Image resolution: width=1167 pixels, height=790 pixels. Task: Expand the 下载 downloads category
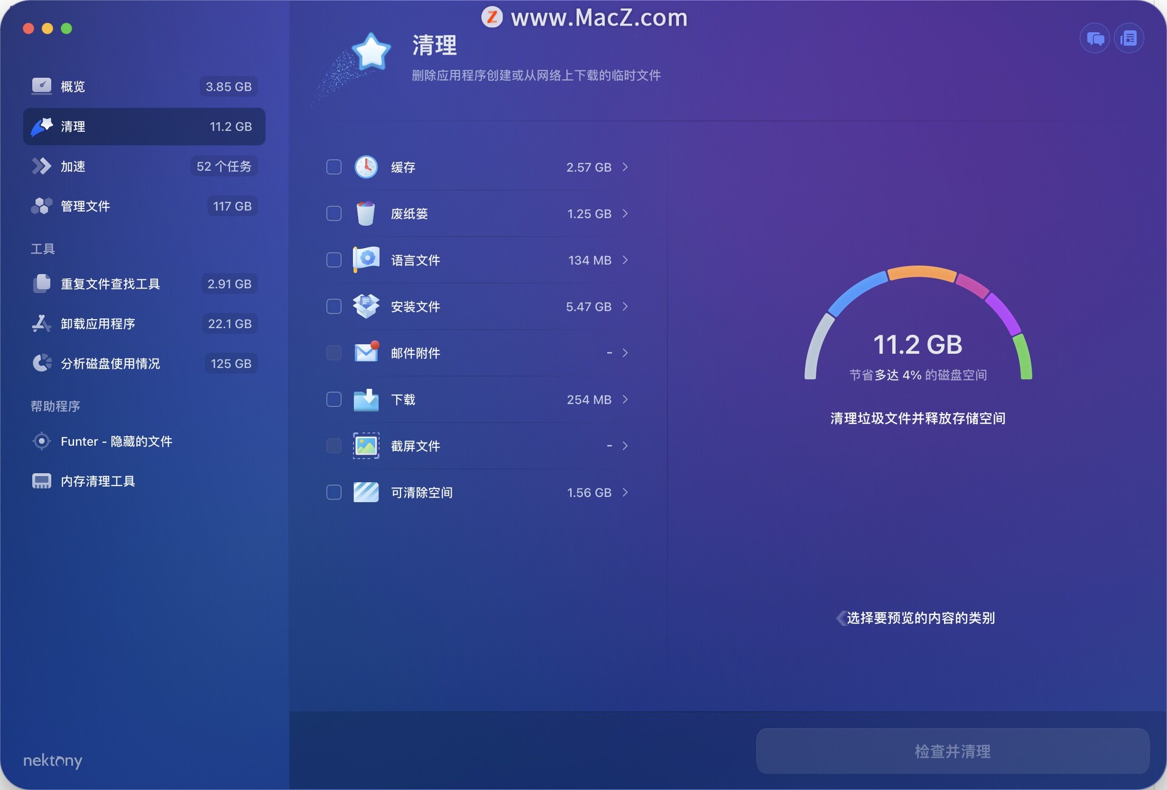click(x=626, y=399)
